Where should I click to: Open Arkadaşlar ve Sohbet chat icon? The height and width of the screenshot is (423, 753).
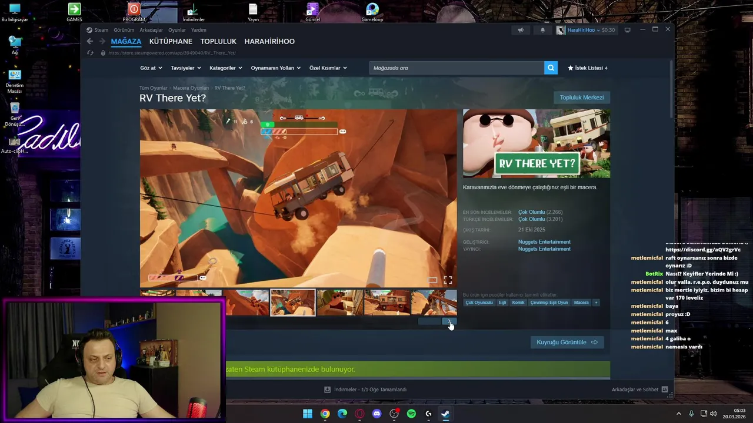click(664, 390)
